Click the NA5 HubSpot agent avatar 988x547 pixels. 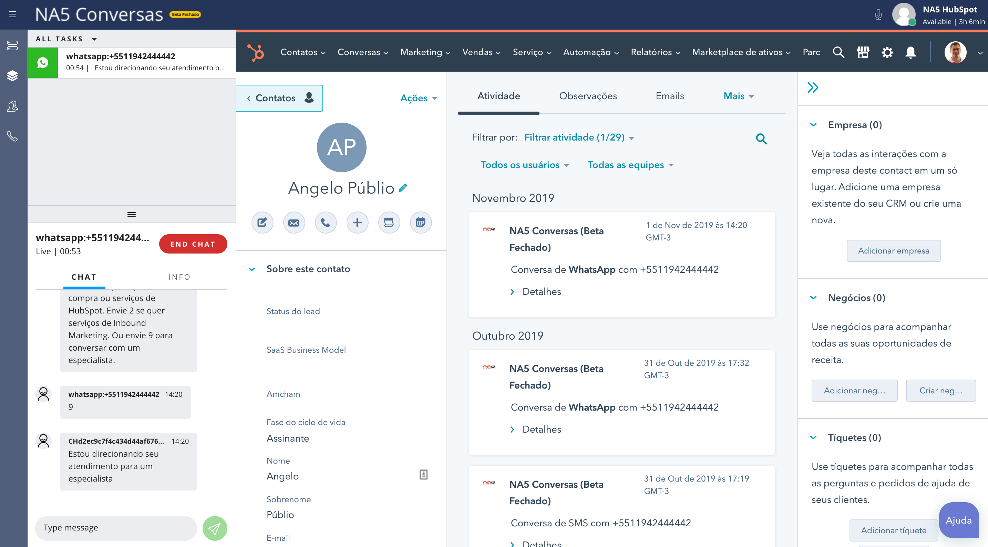click(904, 14)
